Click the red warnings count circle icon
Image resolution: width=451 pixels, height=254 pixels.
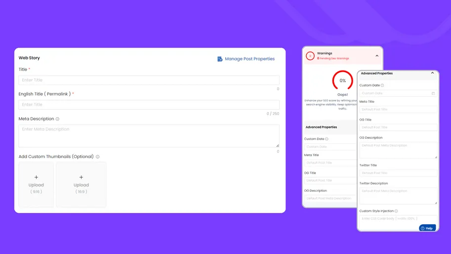click(310, 56)
